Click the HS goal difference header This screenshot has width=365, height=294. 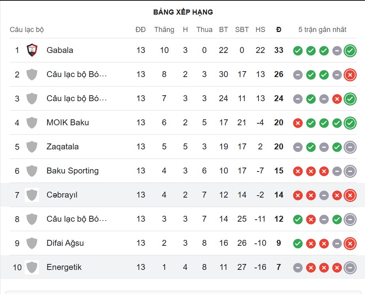click(260, 30)
